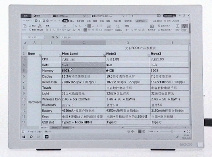Click the full screen icon in status bar
Screen dimensions: 212x157
[189, 131]
